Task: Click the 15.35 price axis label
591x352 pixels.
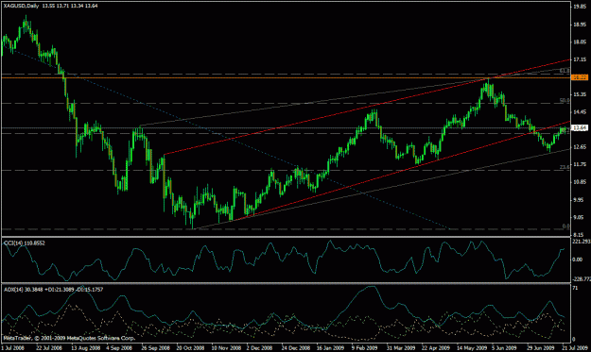Action: click(580, 94)
